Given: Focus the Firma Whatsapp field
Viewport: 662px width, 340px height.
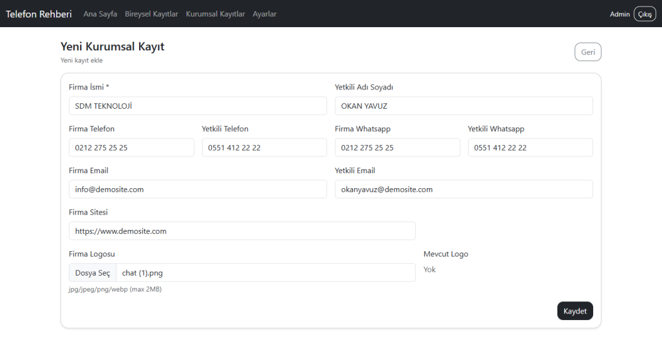Looking at the screenshot, I should coord(397,148).
